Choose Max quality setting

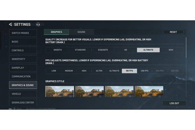point(171,50)
